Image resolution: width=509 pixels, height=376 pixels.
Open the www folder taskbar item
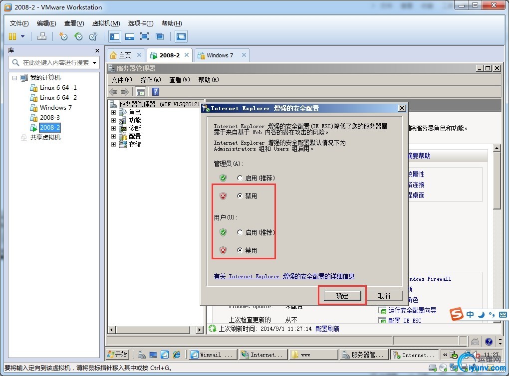coord(313,355)
